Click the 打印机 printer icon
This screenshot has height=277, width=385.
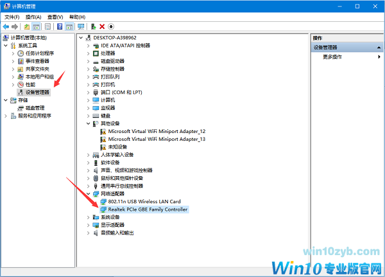tap(96, 85)
